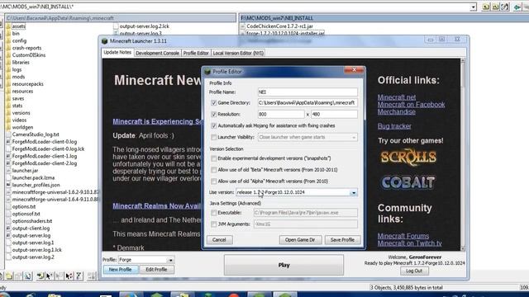Click the Minecraft Launcher title bar block icon
This screenshot has width=529, height=297.
(x=105, y=41)
